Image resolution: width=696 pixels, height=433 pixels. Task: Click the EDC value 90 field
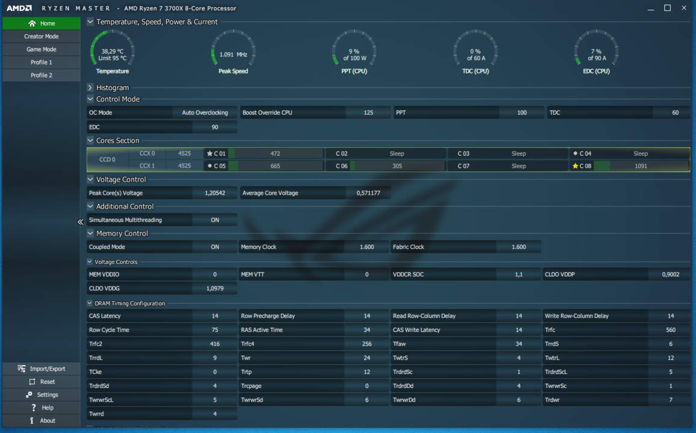(x=215, y=127)
